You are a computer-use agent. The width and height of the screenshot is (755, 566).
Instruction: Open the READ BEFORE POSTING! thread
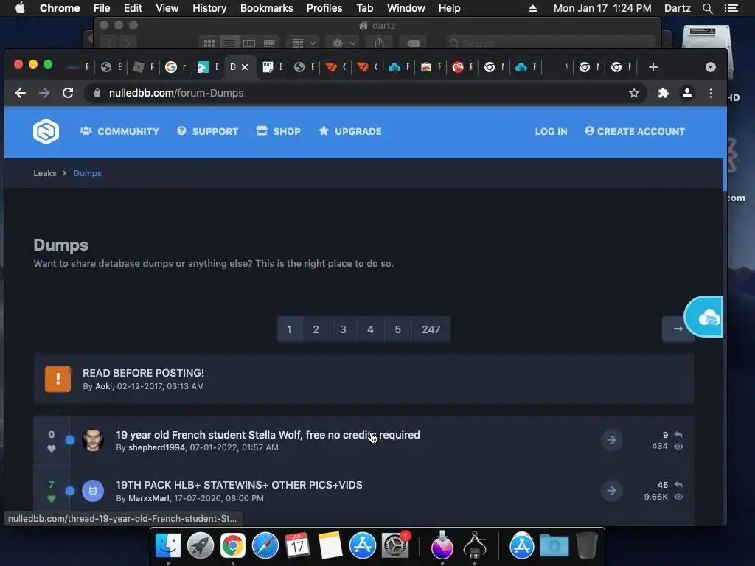tap(143, 373)
